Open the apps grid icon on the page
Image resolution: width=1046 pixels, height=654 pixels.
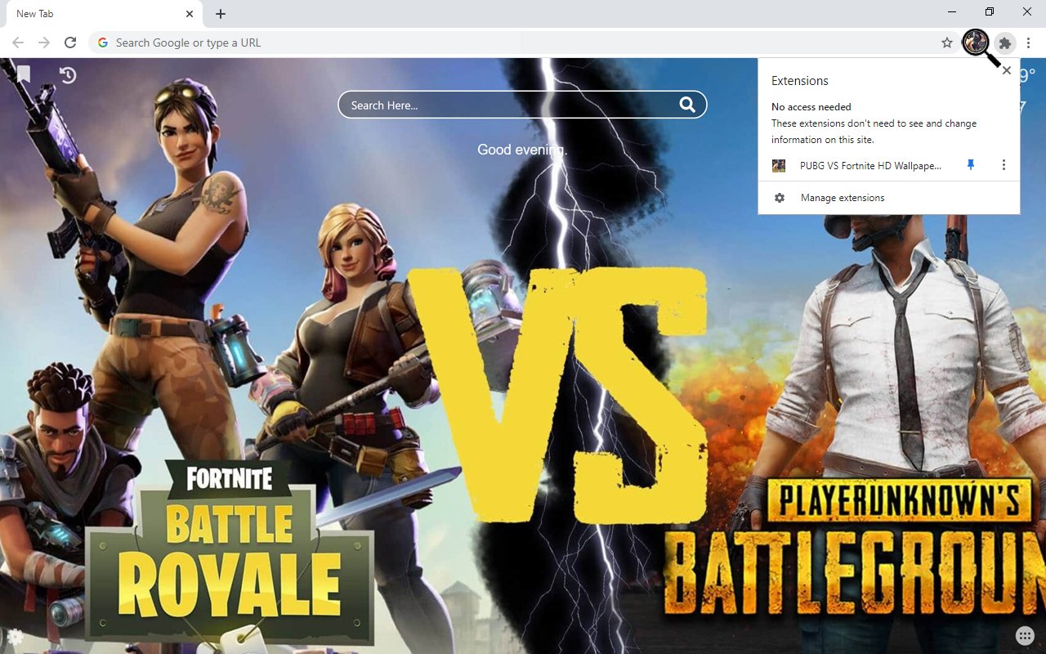pos(1025,636)
